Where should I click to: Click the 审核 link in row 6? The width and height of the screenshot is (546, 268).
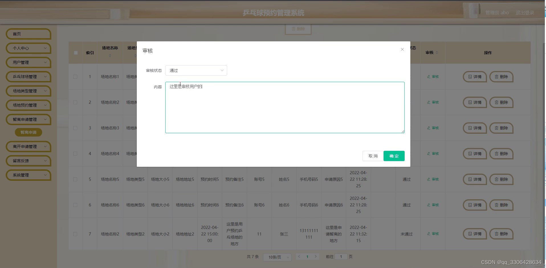(433, 205)
